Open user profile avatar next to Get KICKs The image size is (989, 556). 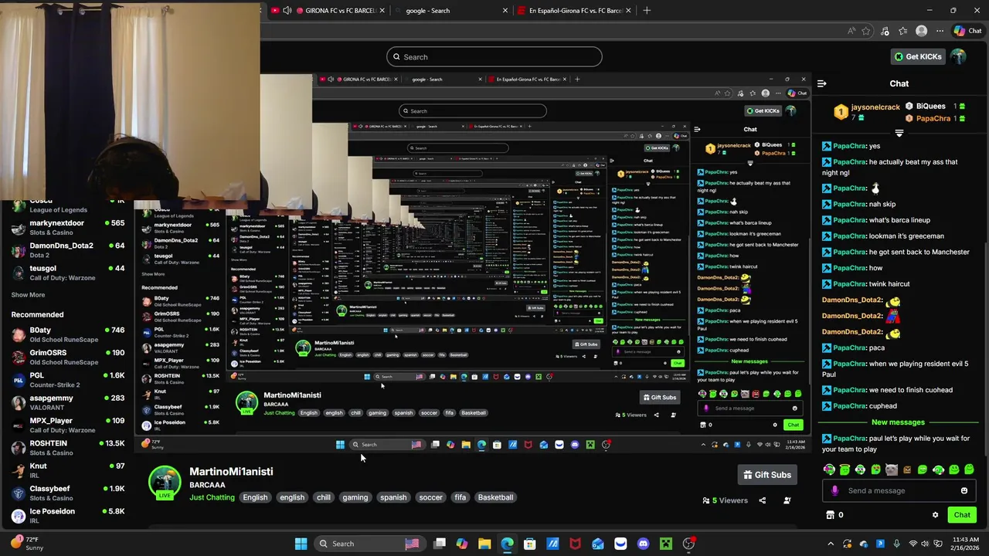958,56
